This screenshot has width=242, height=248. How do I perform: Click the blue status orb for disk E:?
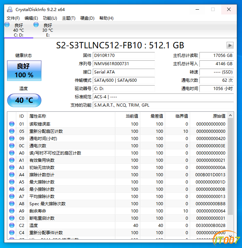[36, 25]
